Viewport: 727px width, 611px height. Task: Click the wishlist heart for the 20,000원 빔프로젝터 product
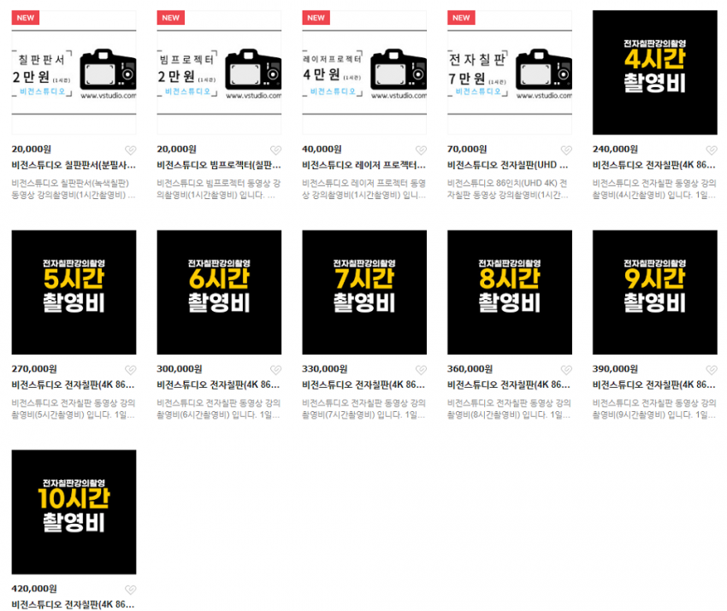click(x=276, y=150)
